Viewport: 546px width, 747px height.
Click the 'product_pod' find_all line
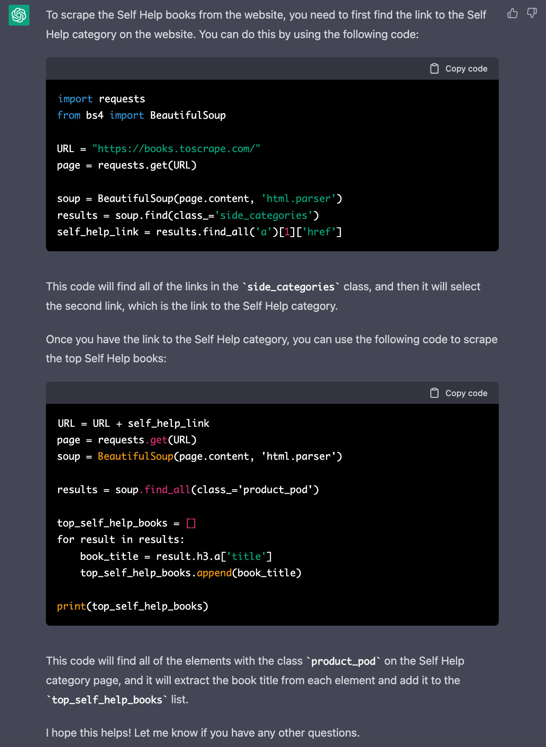coord(188,490)
